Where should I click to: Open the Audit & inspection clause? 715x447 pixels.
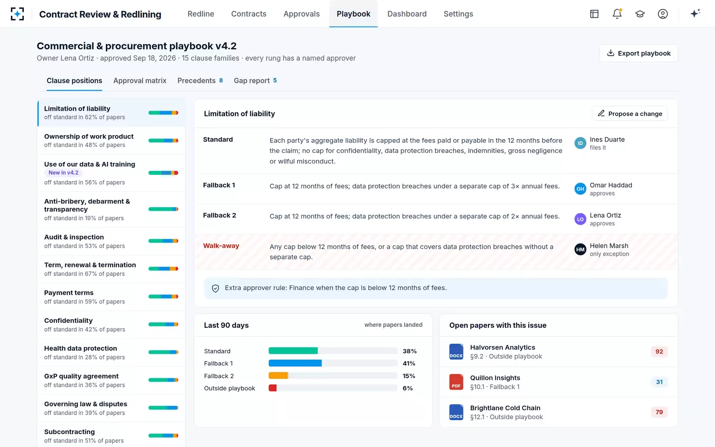(x=111, y=241)
